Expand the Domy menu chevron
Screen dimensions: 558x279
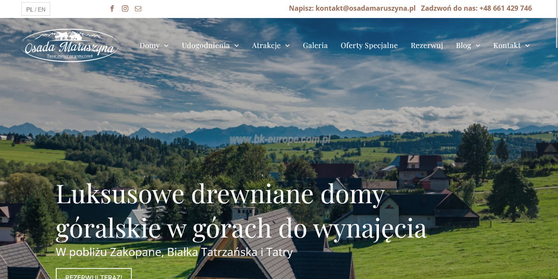coord(166,46)
